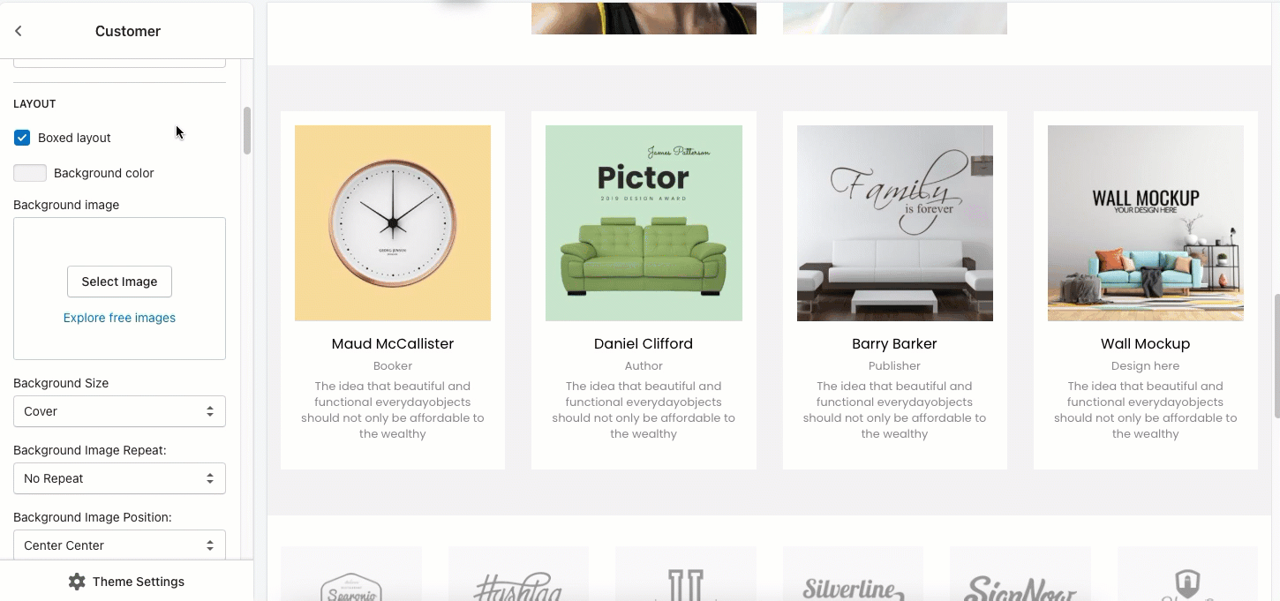This screenshot has width=1280, height=601.
Task: Select the Pictor green sofa image
Action: 644,223
